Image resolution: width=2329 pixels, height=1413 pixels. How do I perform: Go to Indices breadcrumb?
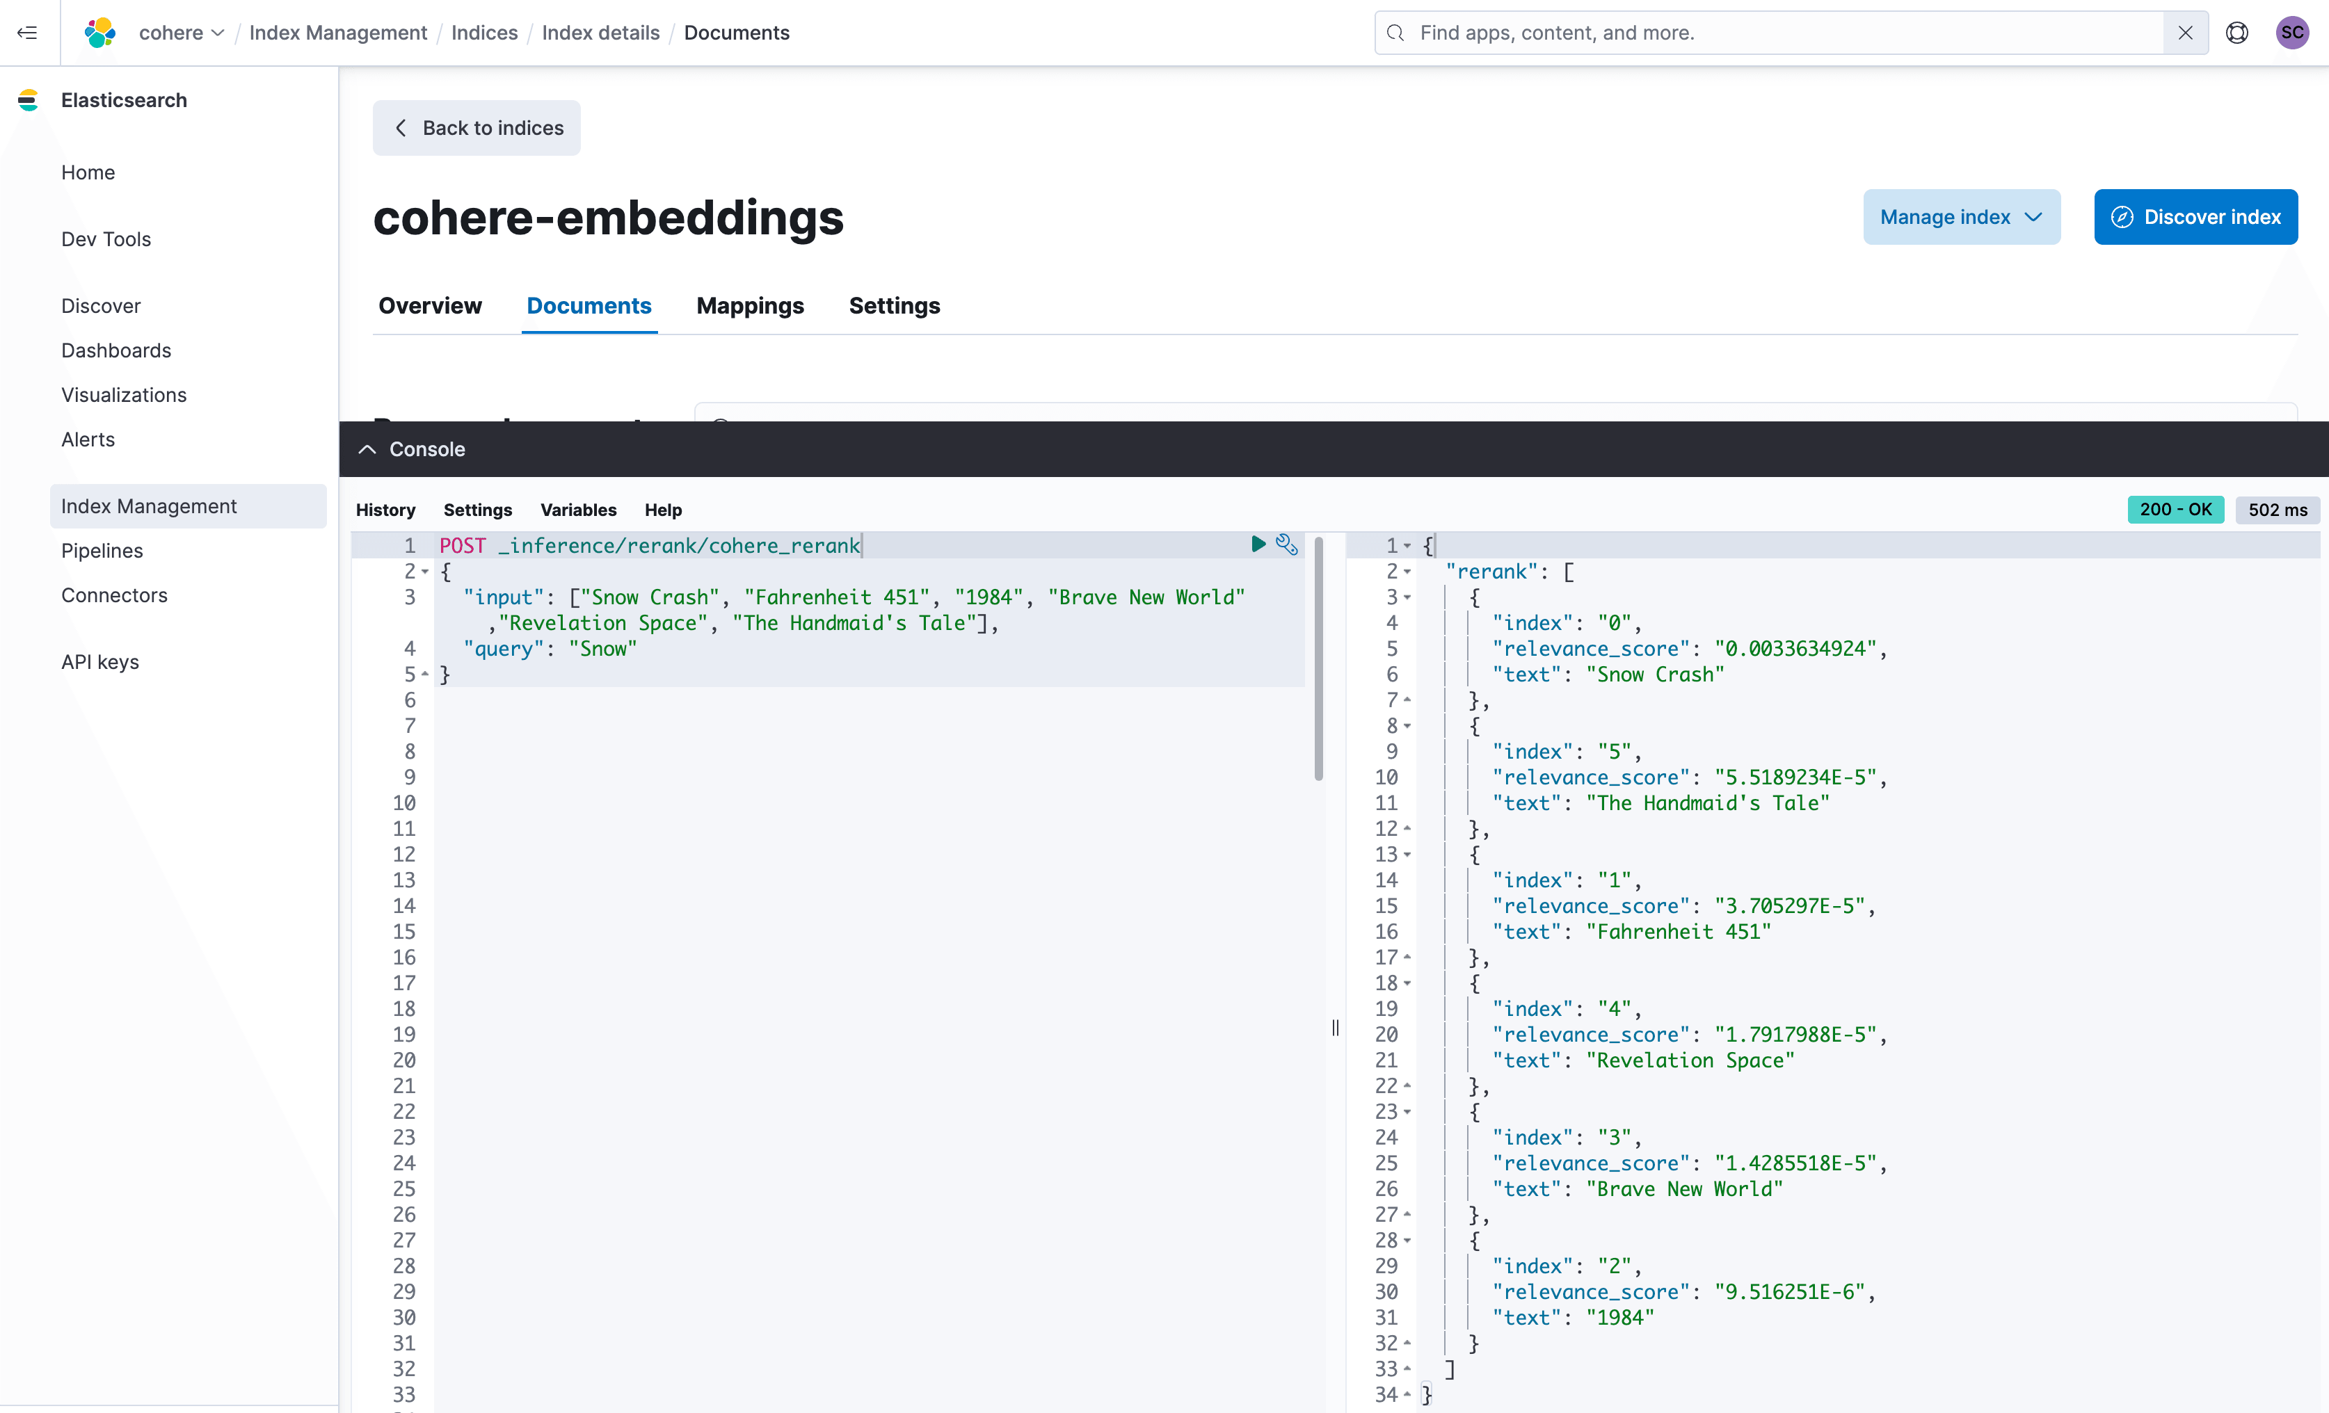pyautogui.click(x=484, y=33)
